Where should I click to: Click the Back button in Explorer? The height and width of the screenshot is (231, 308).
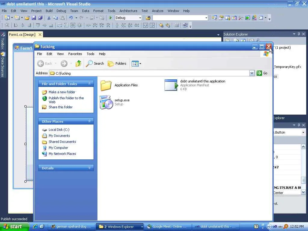[45, 63]
